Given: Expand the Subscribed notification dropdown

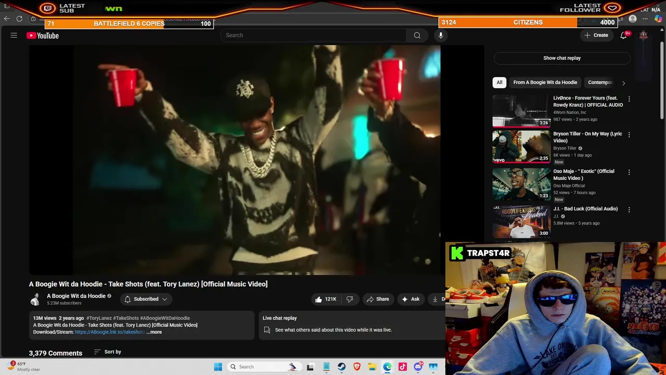Looking at the screenshot, I should click(146, 299).
